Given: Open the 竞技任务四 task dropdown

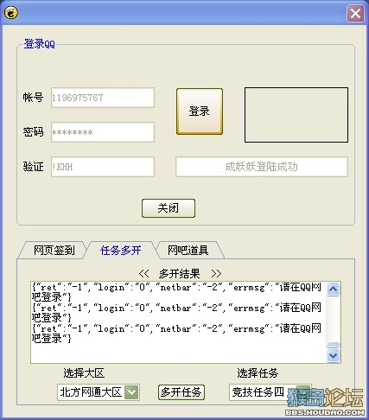Looking at the screenshot, I should click(304, 392).
